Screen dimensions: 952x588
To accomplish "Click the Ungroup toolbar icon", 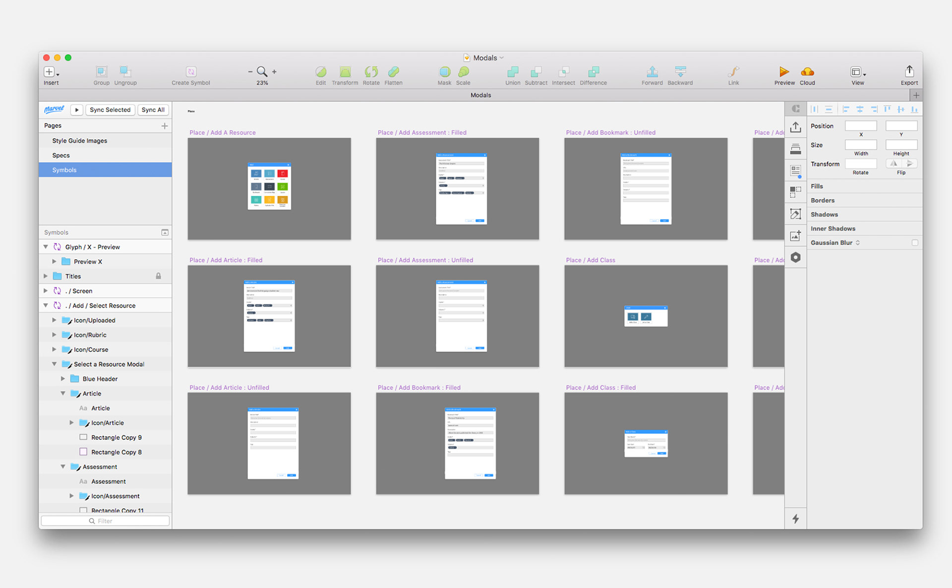I will [125, 71].
